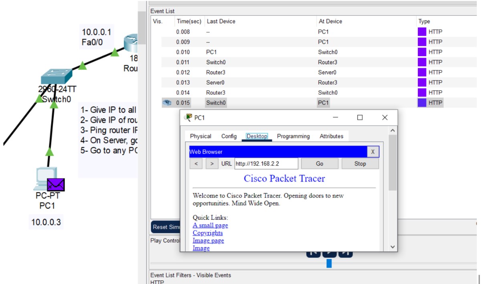Image resolution: width=484 pixels, height=284 pixels.
Task: Click PC1 window scrollbar down arrow
Action: 392,247
